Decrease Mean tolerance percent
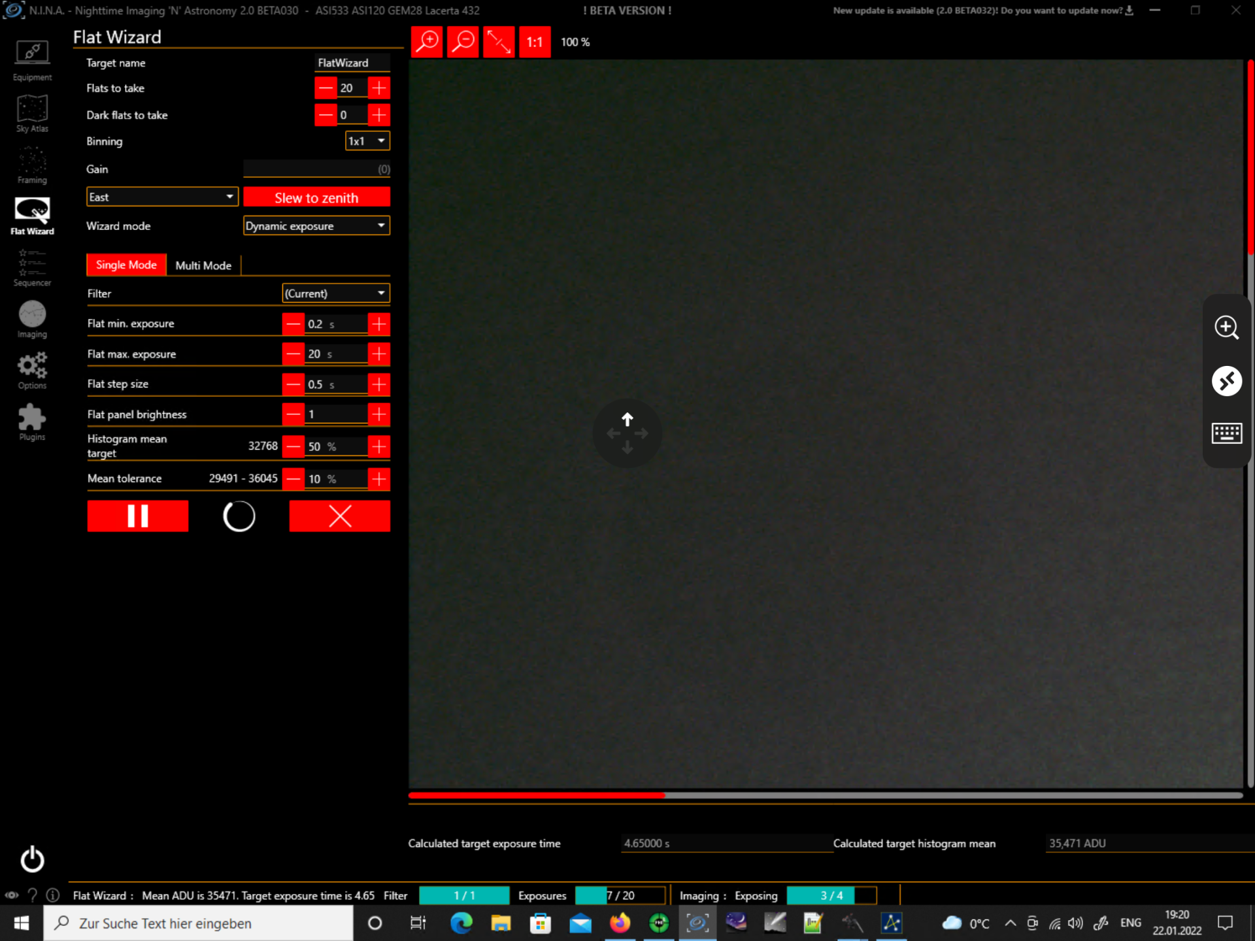1255x941 pixels. 293,479
